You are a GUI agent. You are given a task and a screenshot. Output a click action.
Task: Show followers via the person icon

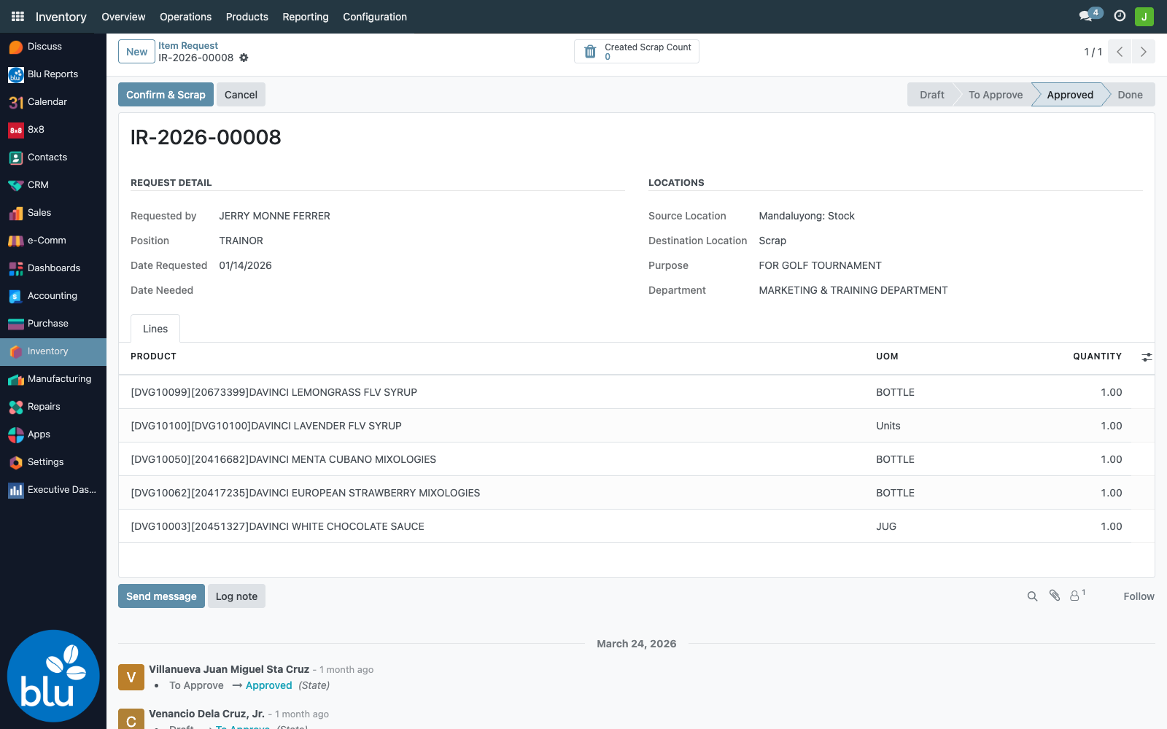click(1077, 596)
